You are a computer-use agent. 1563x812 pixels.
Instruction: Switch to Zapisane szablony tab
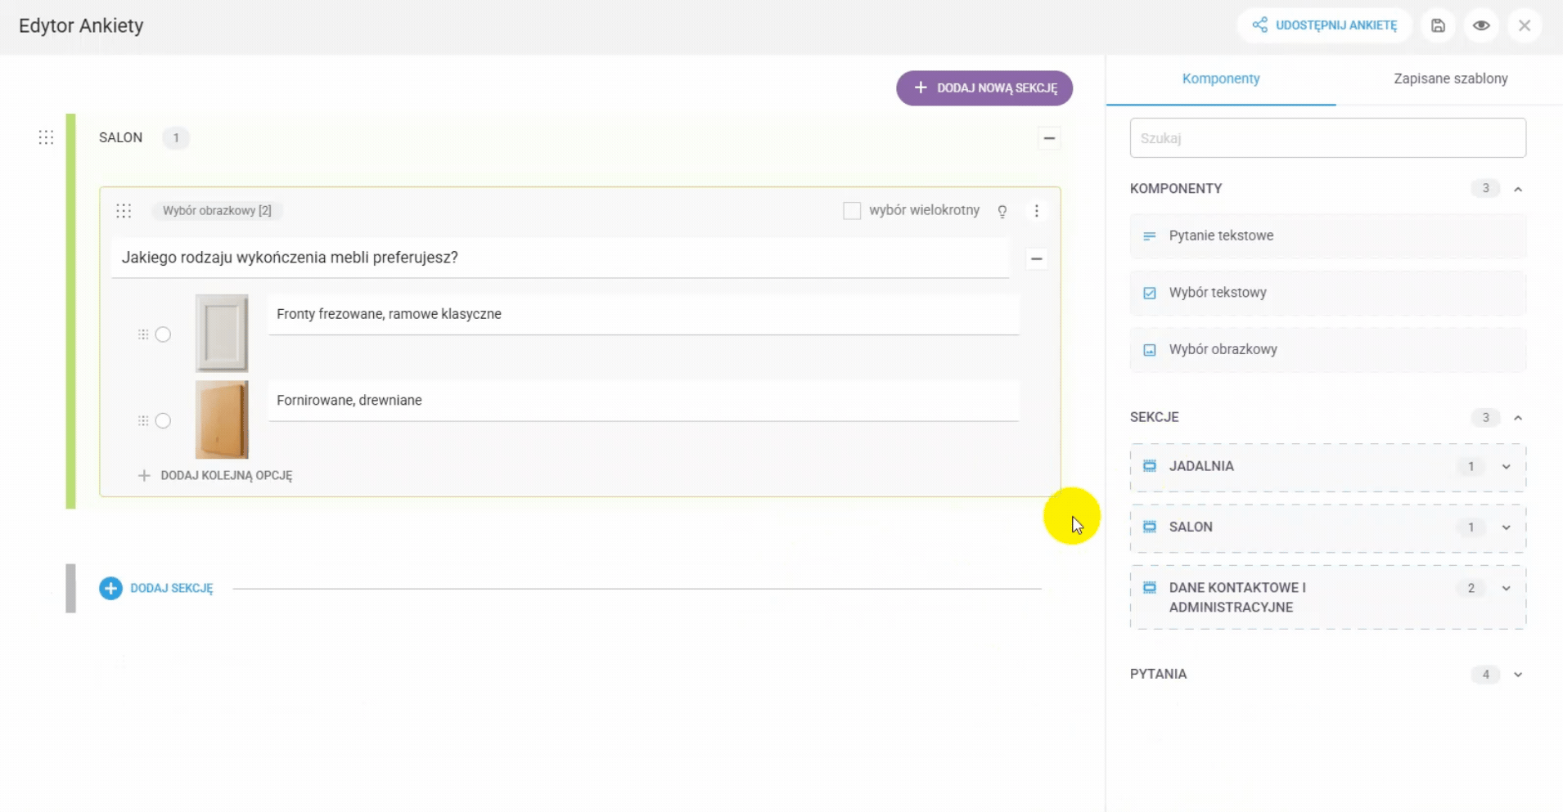[x=1450, y=79]
